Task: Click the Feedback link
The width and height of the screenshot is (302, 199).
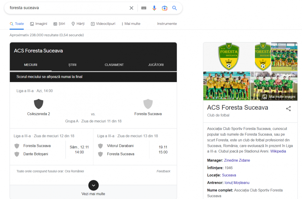Action: (x=163, y=171)
